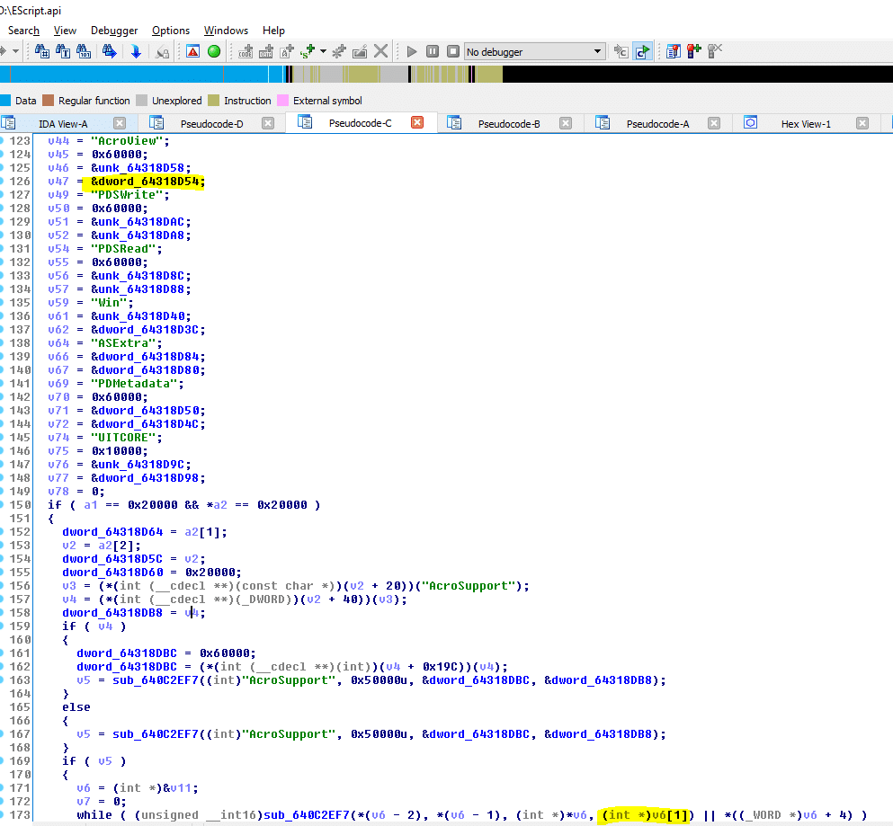Click the add breakpoint traffic-light icon
Screen dimensions: 893x826
[x=693, y=52]
